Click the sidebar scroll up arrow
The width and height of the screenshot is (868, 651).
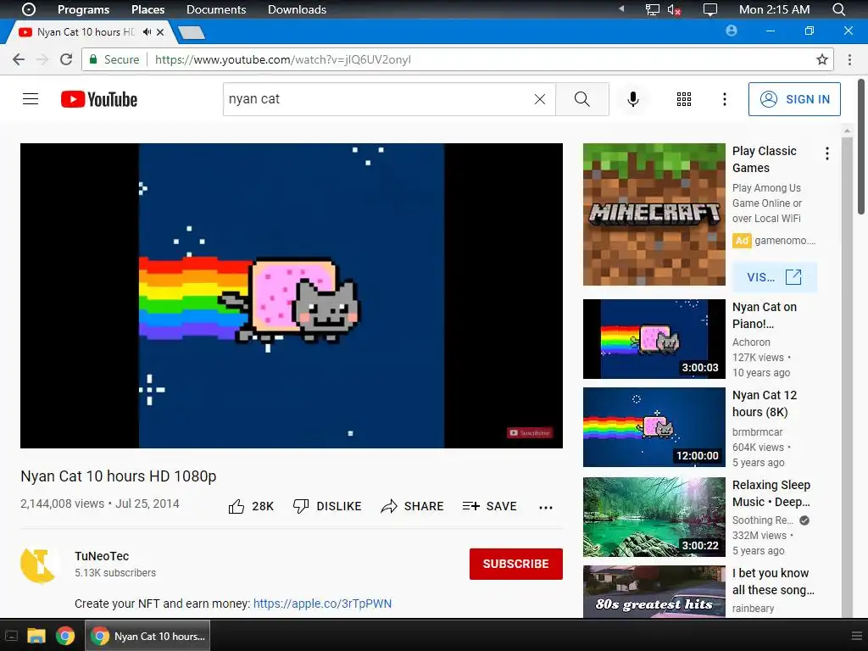847,131
